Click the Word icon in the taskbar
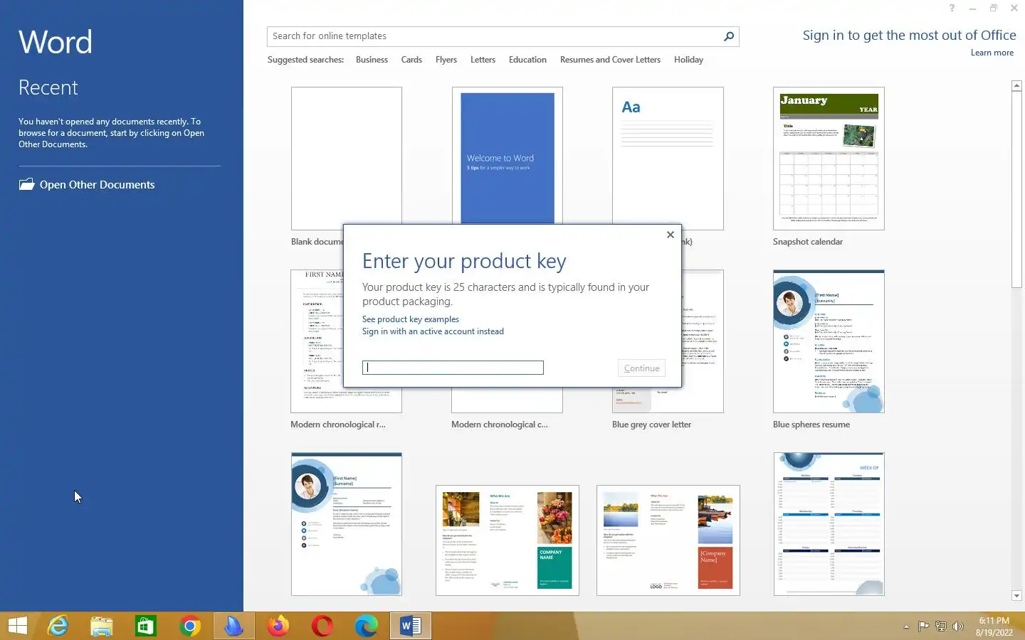The width and height of the screenshot is (1025, 640). coord(411,626)
